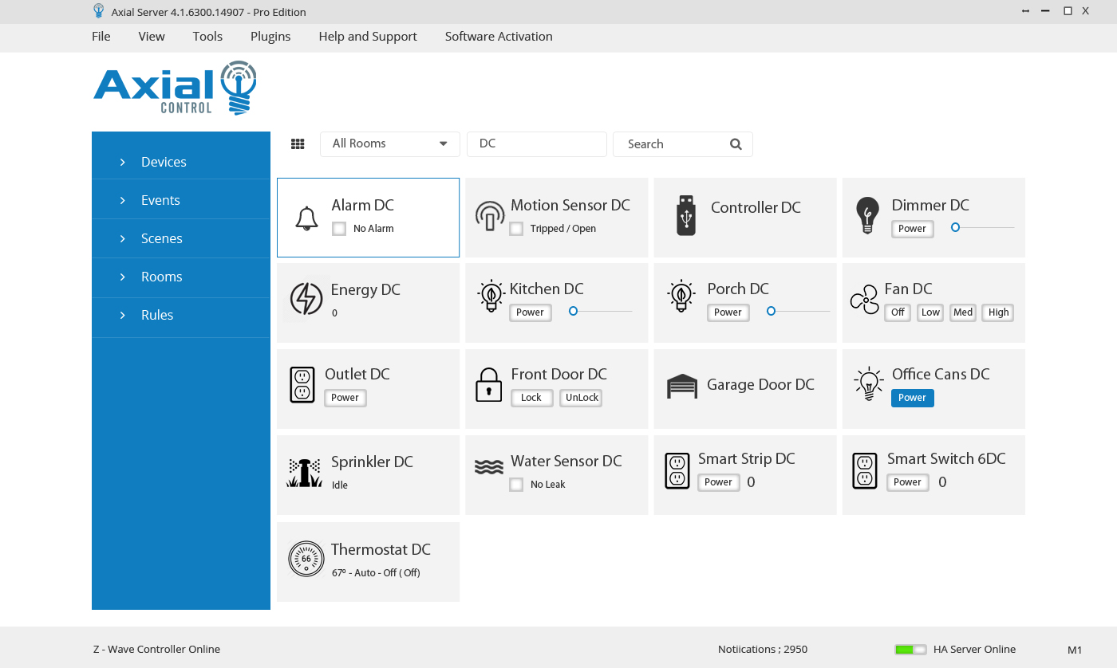Click the Energy DC lightning icon
Viewport: 1117px width, 668px height.
tap(306, 299)
